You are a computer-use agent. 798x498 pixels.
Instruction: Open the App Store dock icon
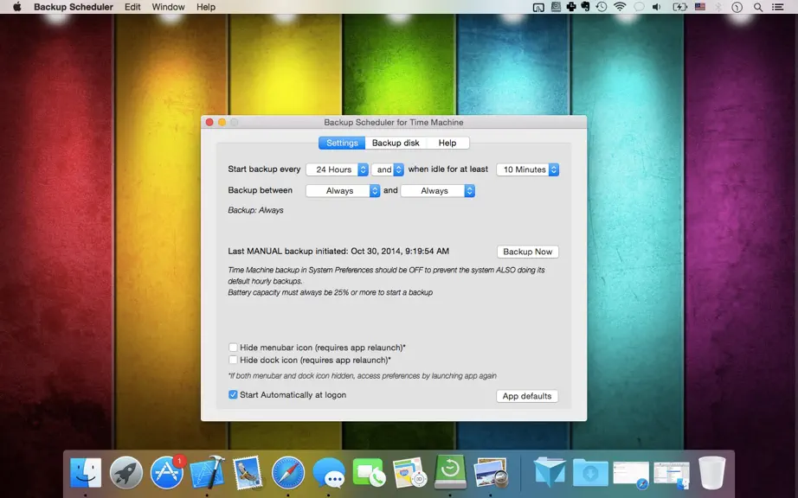(x=167, y=472)
